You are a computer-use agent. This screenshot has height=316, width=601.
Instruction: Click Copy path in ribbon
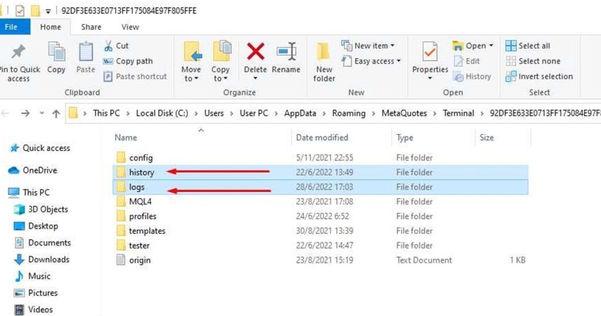point(128,61)
